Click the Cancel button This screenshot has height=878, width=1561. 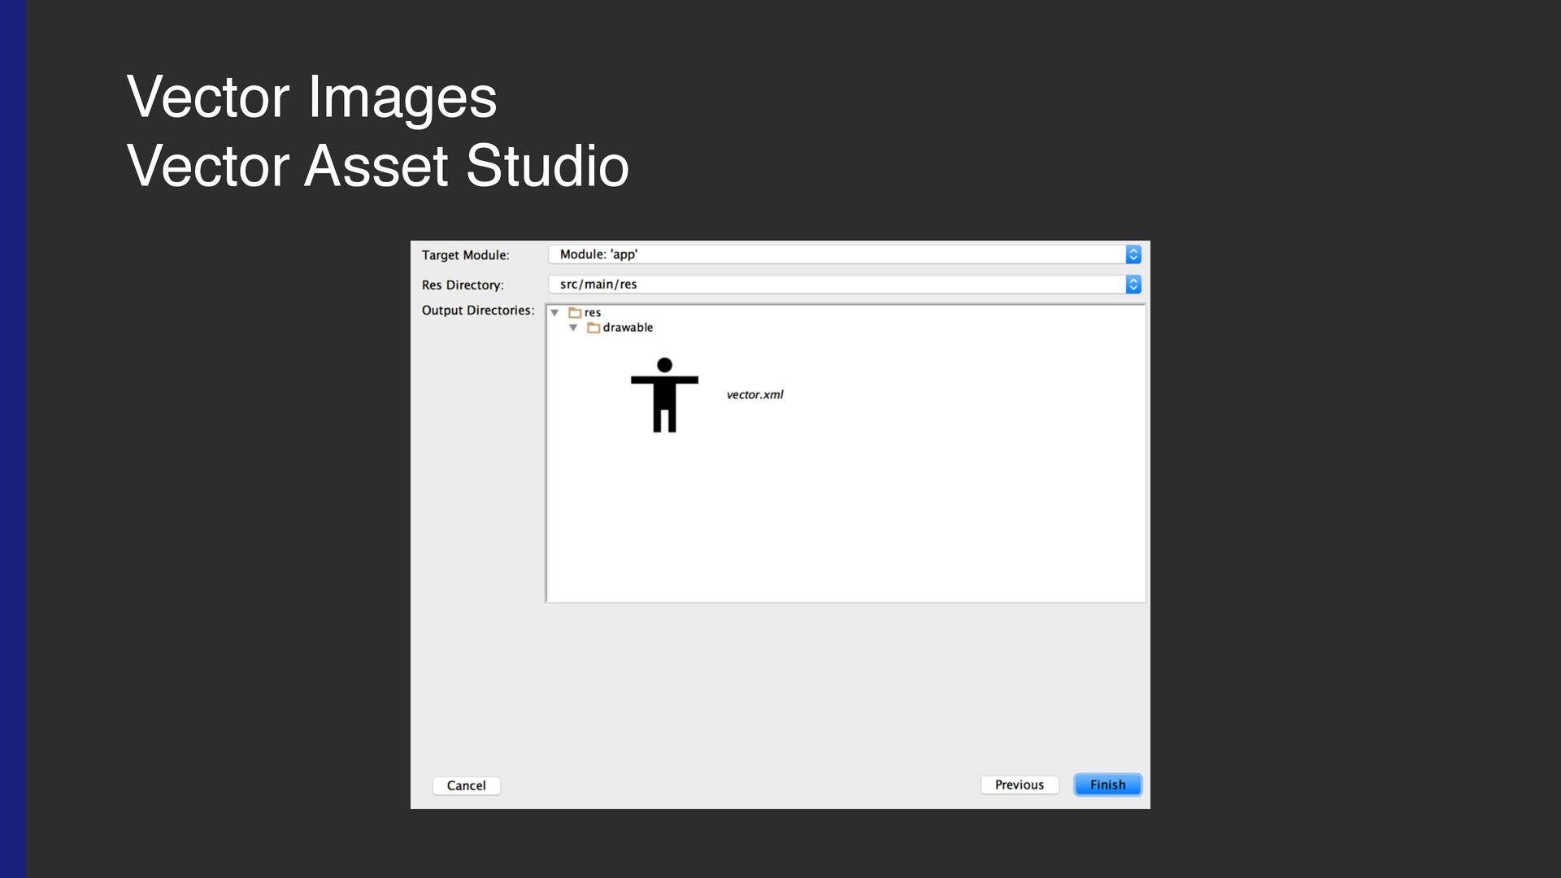pyautogui.click(x=466, y=785)
